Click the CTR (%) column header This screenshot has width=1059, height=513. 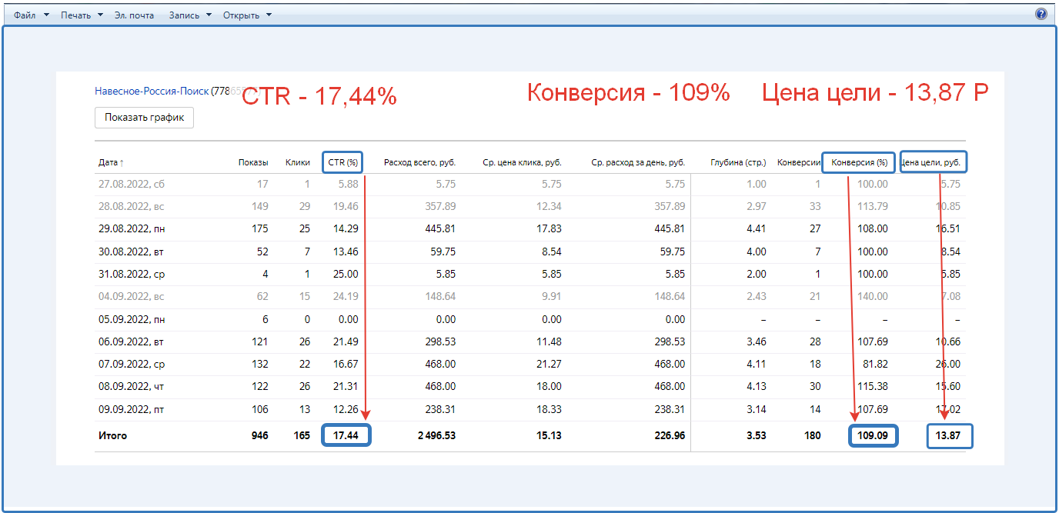[343, 162]
